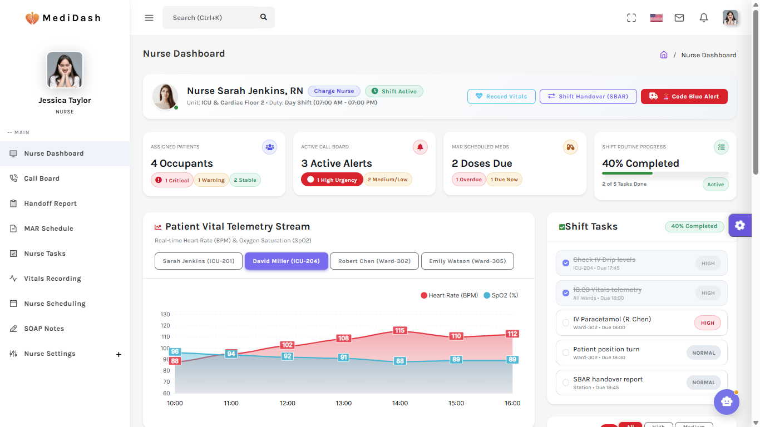Click the 1 High Urgency alert badge
760x427 pixels.
pyautogui.click(x=332, y=180)
